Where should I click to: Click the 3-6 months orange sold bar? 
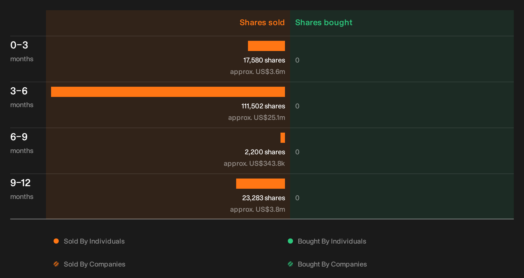pos(168,92)
